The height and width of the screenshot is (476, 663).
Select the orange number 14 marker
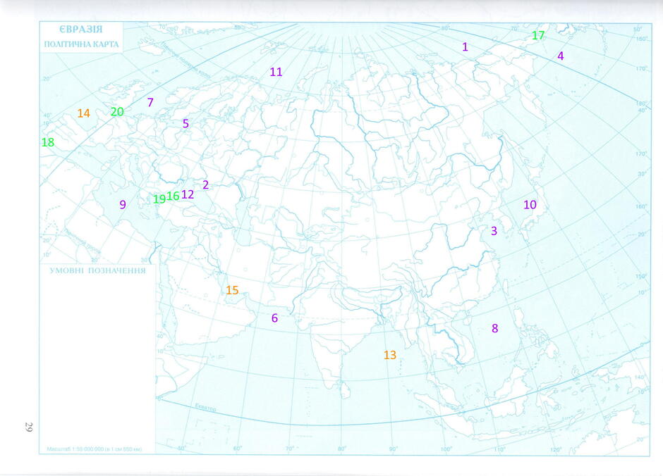coord(84,113)
